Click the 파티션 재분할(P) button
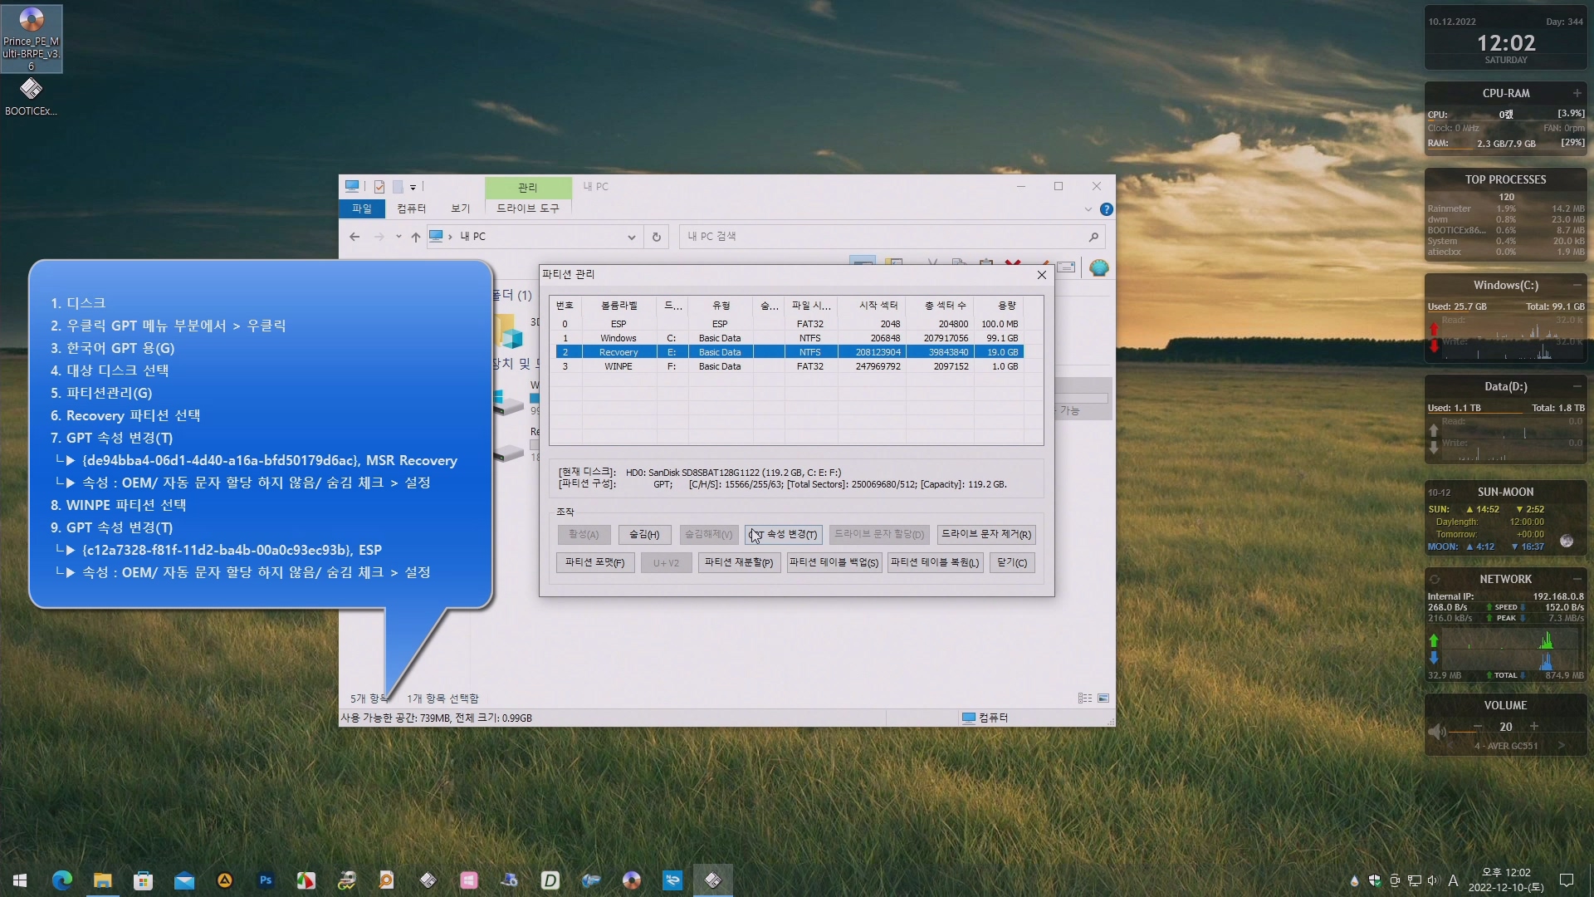This screenshot has height=897, width=1594. click(x=739, y=563)
